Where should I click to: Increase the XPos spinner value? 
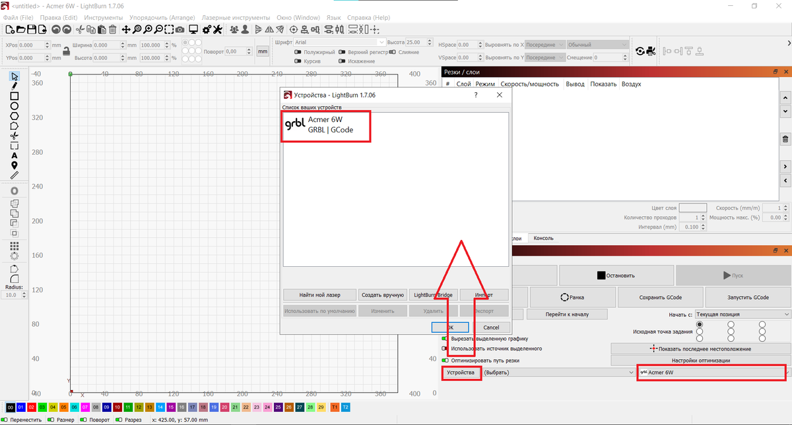point(48,43)
